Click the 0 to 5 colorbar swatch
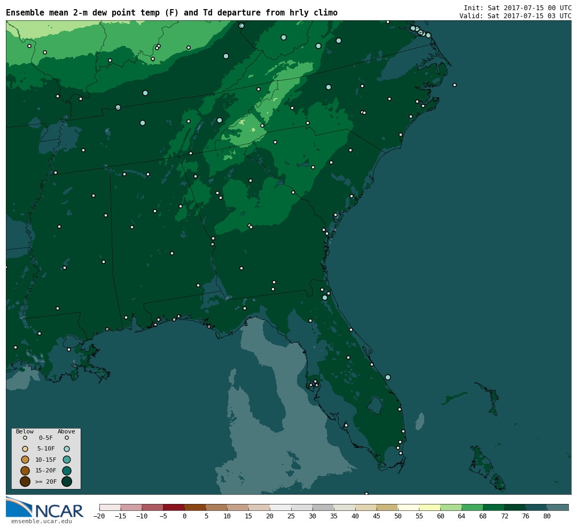This screenshot has height=528, width=577. 196,508
